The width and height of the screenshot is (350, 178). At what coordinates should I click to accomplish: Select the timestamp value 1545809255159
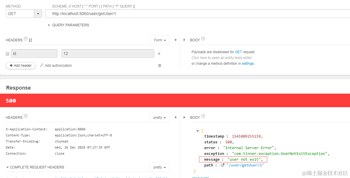pos(247,136)
